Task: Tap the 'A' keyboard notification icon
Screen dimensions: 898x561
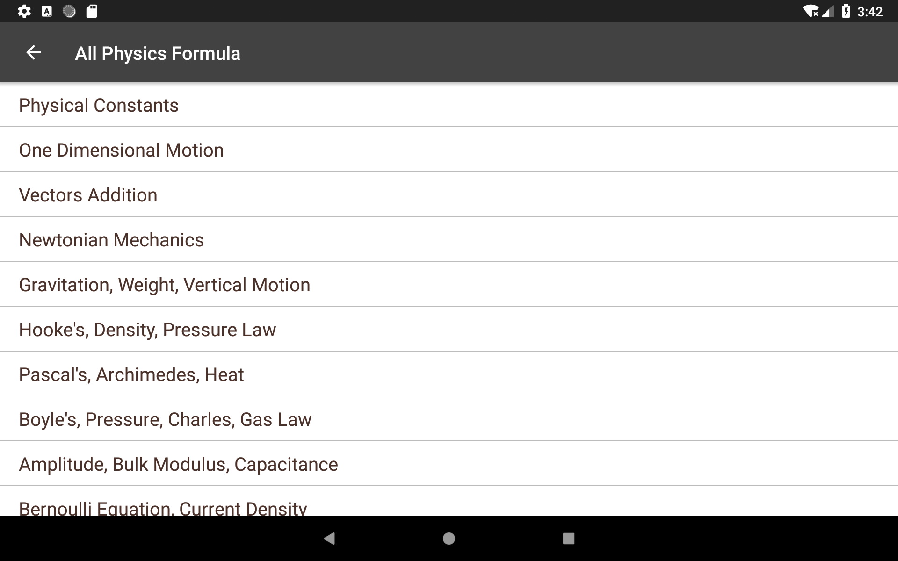Action: 47,11
